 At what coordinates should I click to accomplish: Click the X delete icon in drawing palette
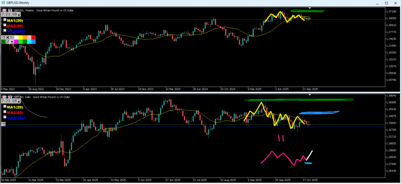[7, 37]
